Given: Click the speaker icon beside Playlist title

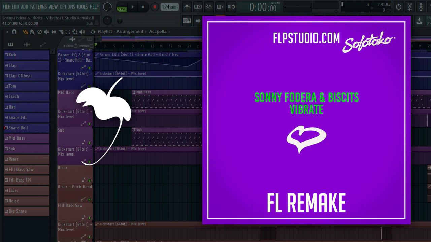Looking at the screenshot, I should pyautogui.click(x=93, y=32).
